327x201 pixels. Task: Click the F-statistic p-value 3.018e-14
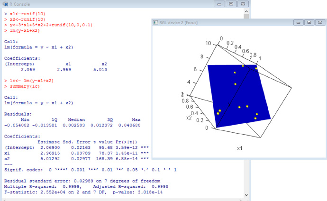coord(150,192)
